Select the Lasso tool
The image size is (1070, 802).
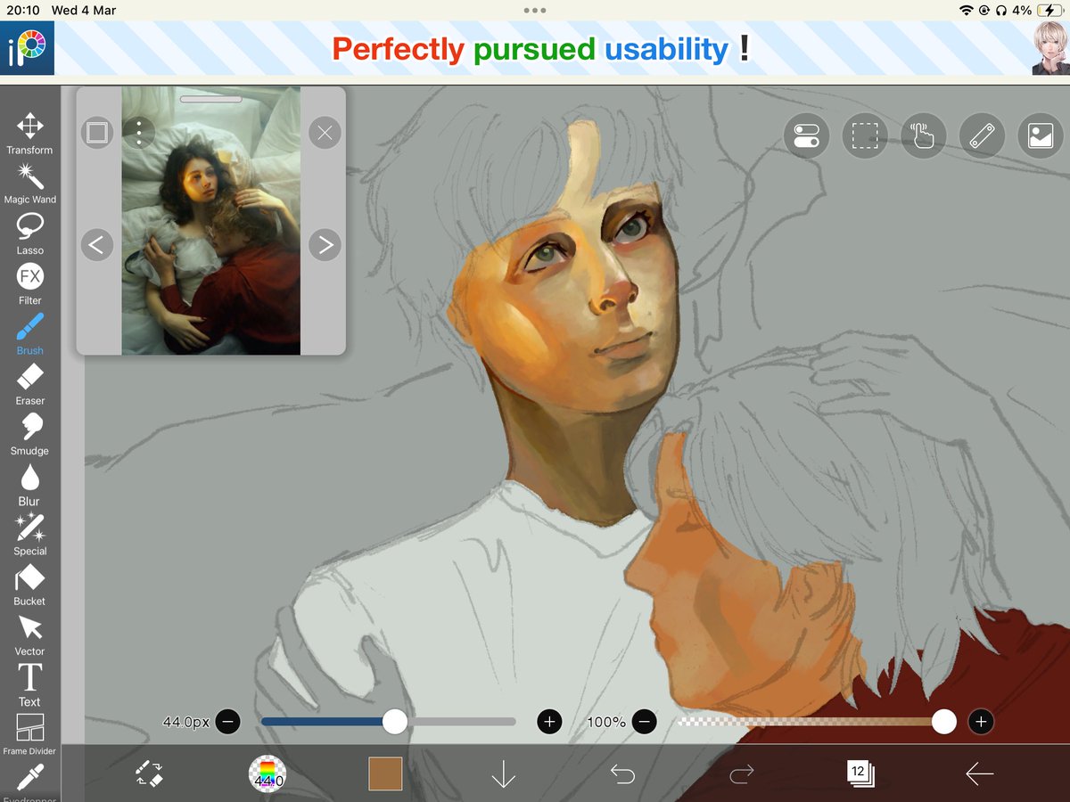click(29, 234)
